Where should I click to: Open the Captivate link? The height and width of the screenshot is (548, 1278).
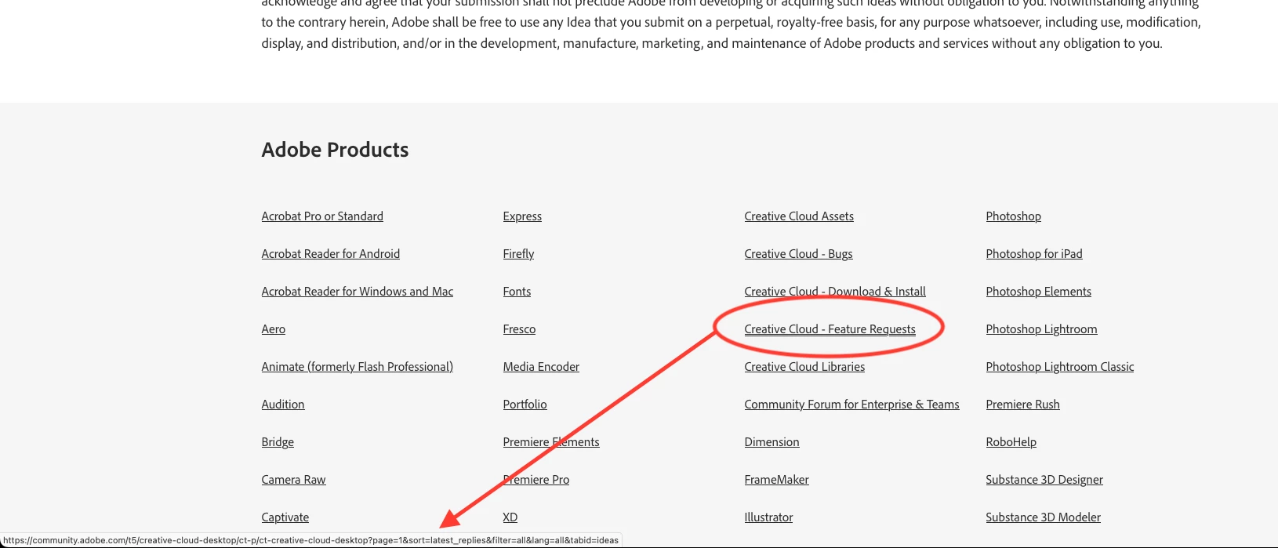point(285,517)
